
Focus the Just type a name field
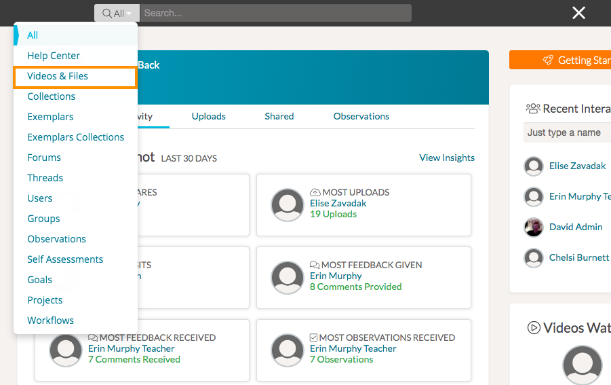pyautogui.click(x=567, y=132)
